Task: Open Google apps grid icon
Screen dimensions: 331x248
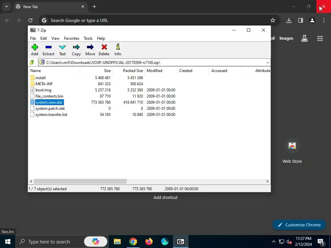Action: [x=320, y=38]
